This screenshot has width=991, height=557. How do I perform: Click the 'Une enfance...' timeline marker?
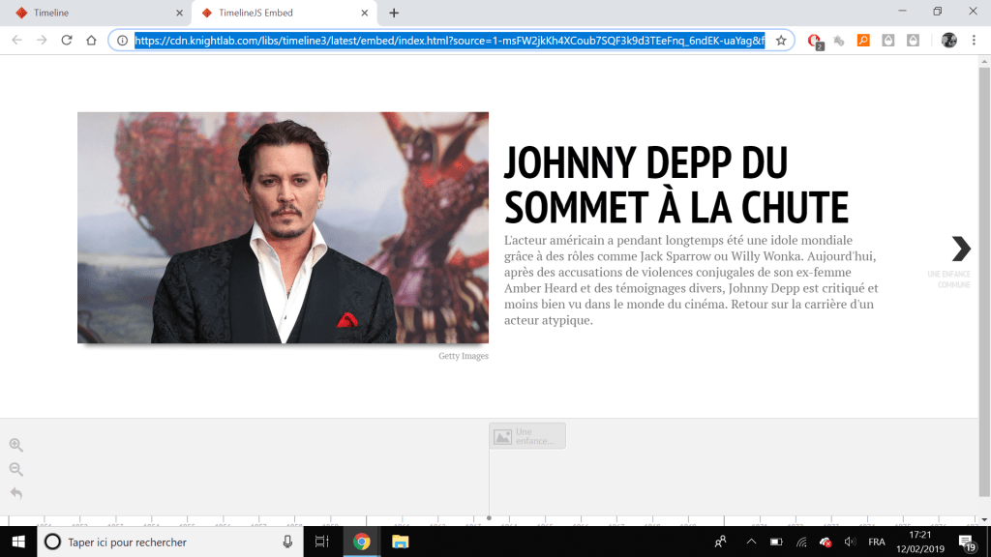tap(527, 436)
